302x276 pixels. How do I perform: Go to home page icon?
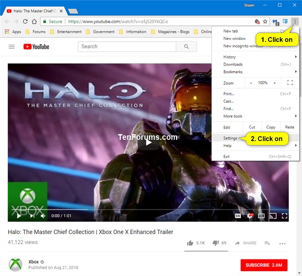[34, 21]
